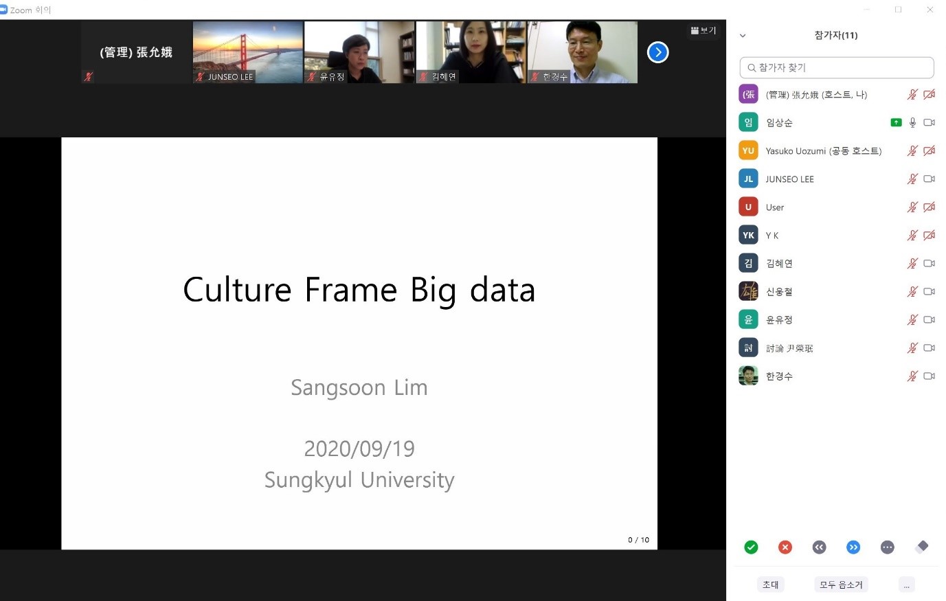Image resolution: width=946 pixels, height=601 pixels.
Task: Click the red No reaction icon
Action: (785, 547)
